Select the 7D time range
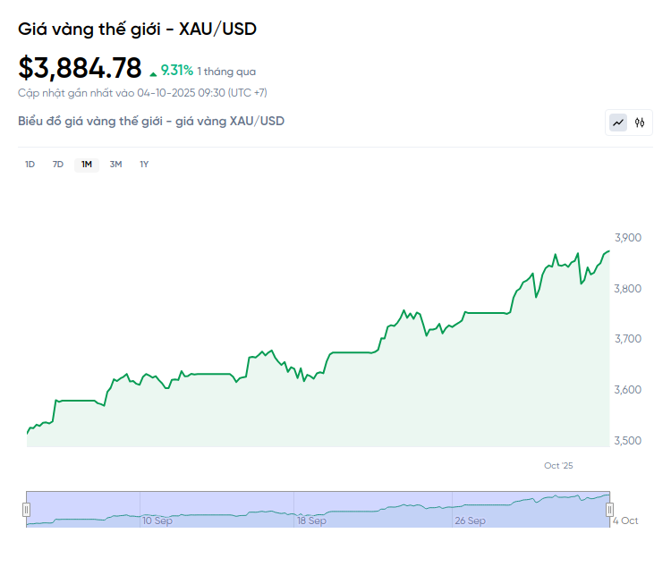Image resolution: width=671 pixels, height=567 pixels. pyautogui.click(x=58, y=165)
